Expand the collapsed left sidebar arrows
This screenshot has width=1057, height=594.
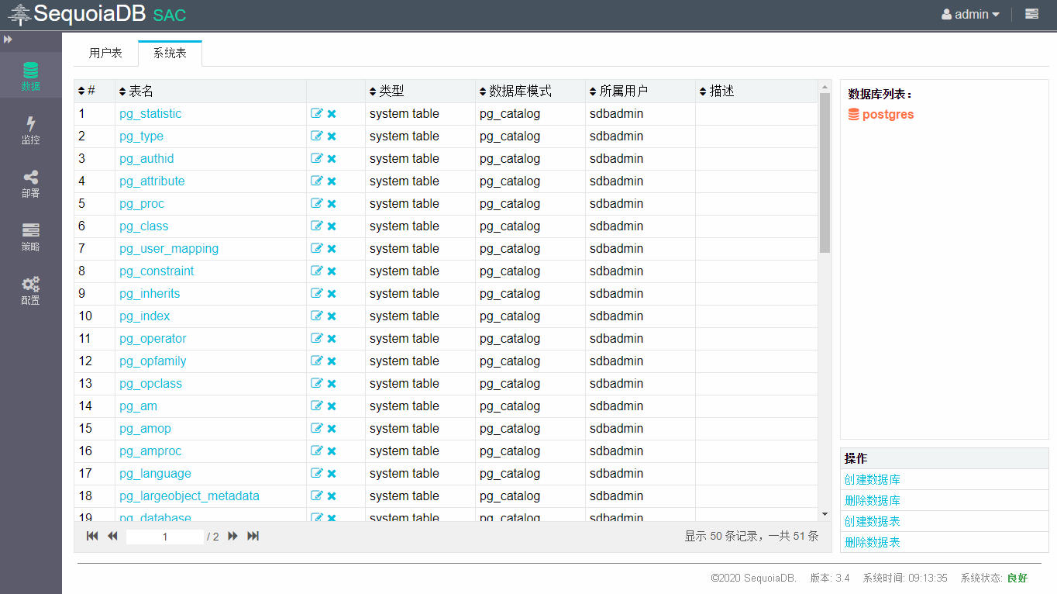(8, 39)
